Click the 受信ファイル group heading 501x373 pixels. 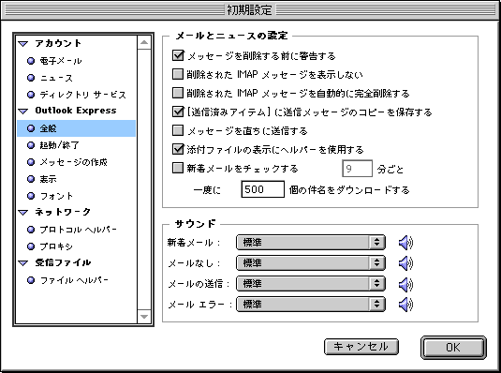[x=63, y=263]
